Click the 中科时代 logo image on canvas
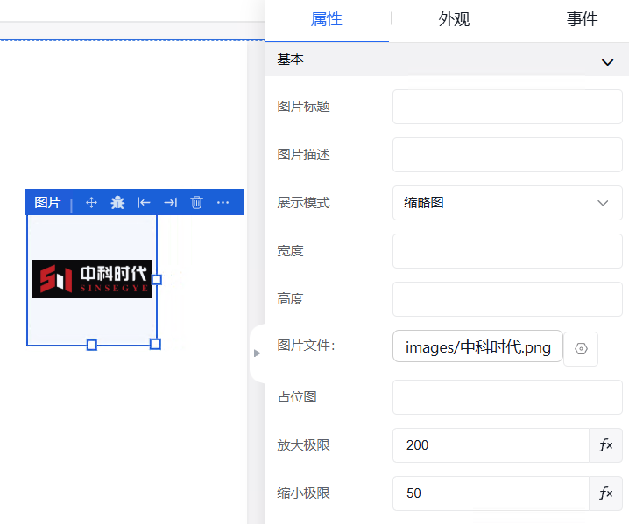This screenshot has width=629, height=524. pos(91,279)
